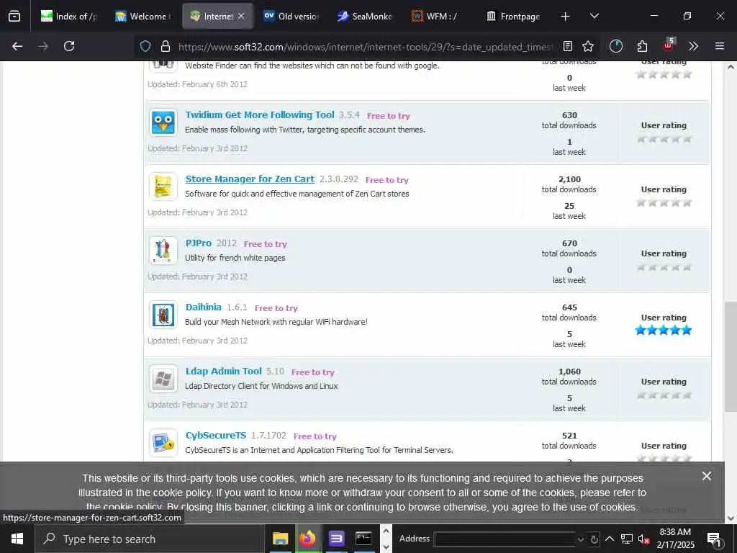The height and width of the screenshot is (553, 737).
Task: Show more toolbar tools overflow
Action: click(x=693, y=46)
